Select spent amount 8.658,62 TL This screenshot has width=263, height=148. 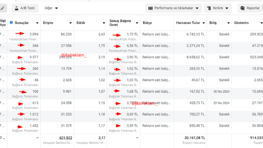pos(195,57)
